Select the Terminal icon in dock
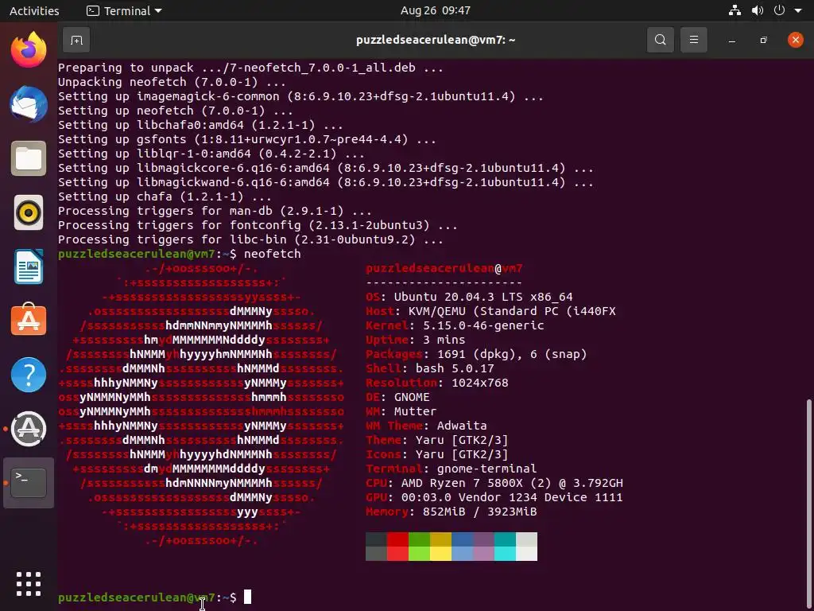This screenshot has width=814, height=611. point(29,483)
